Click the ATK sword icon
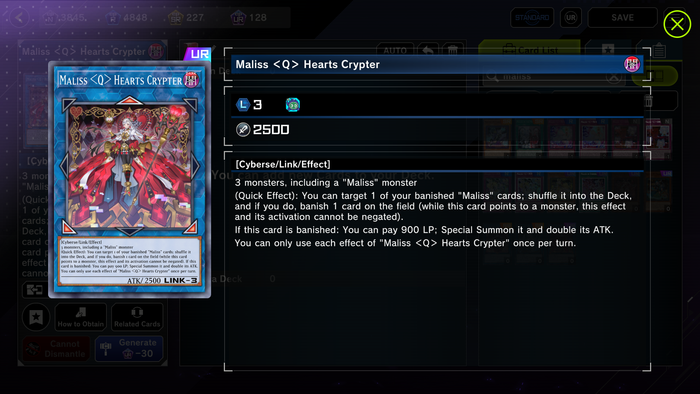Screen dimensions: 700x394 [x=243, y=130]
